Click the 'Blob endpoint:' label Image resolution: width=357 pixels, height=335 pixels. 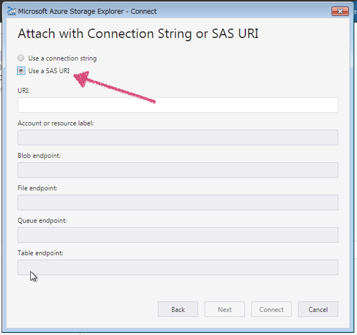39,156
